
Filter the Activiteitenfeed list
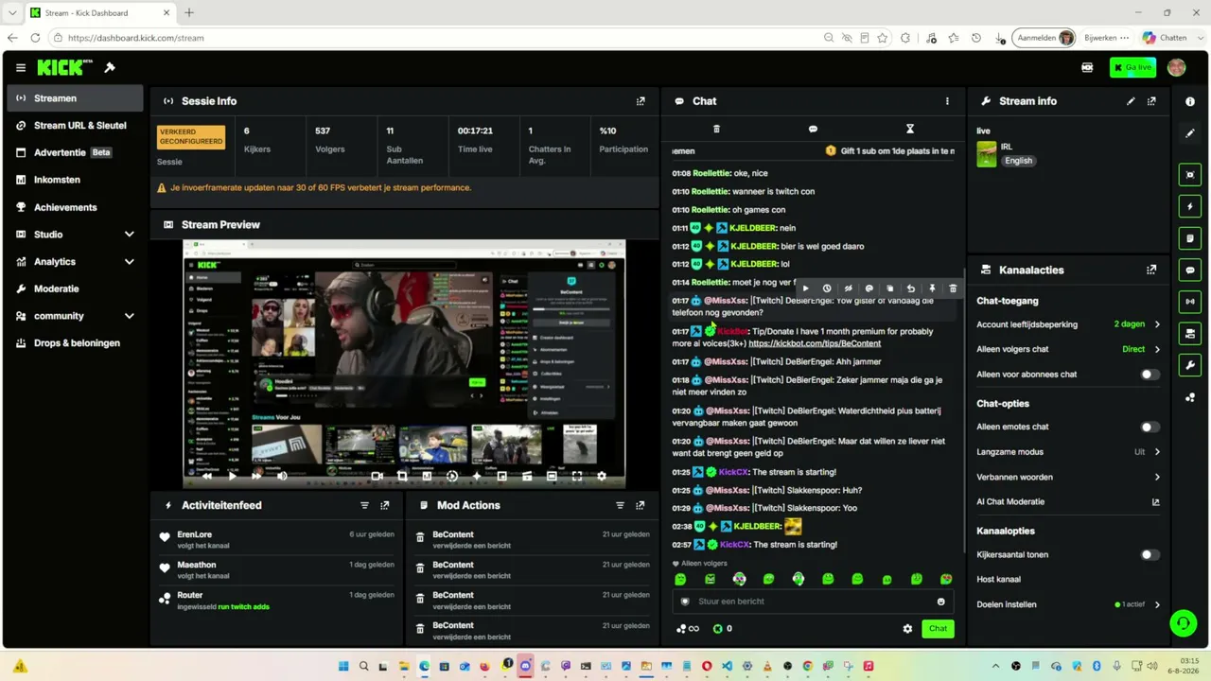pos(364,505)
